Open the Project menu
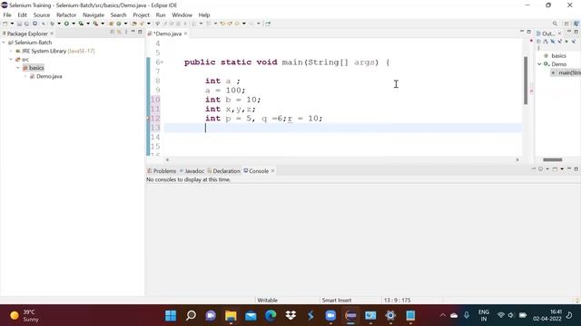The image size is (581, 326). (142, 15)
